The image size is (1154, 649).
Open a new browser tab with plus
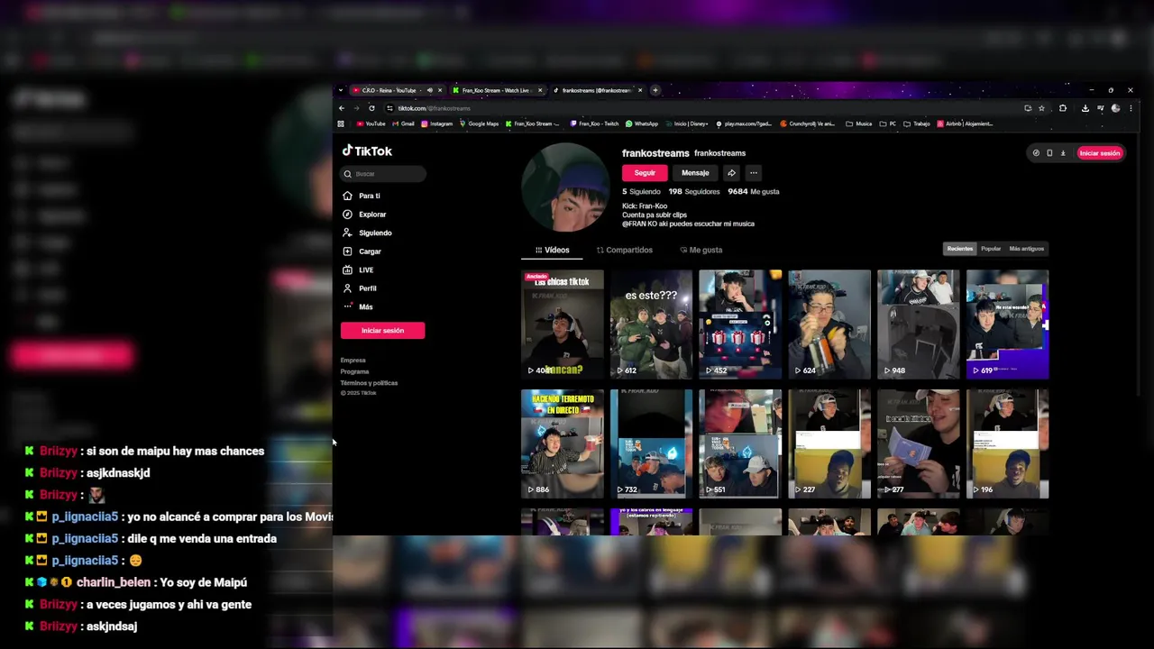tap(655, 90)
